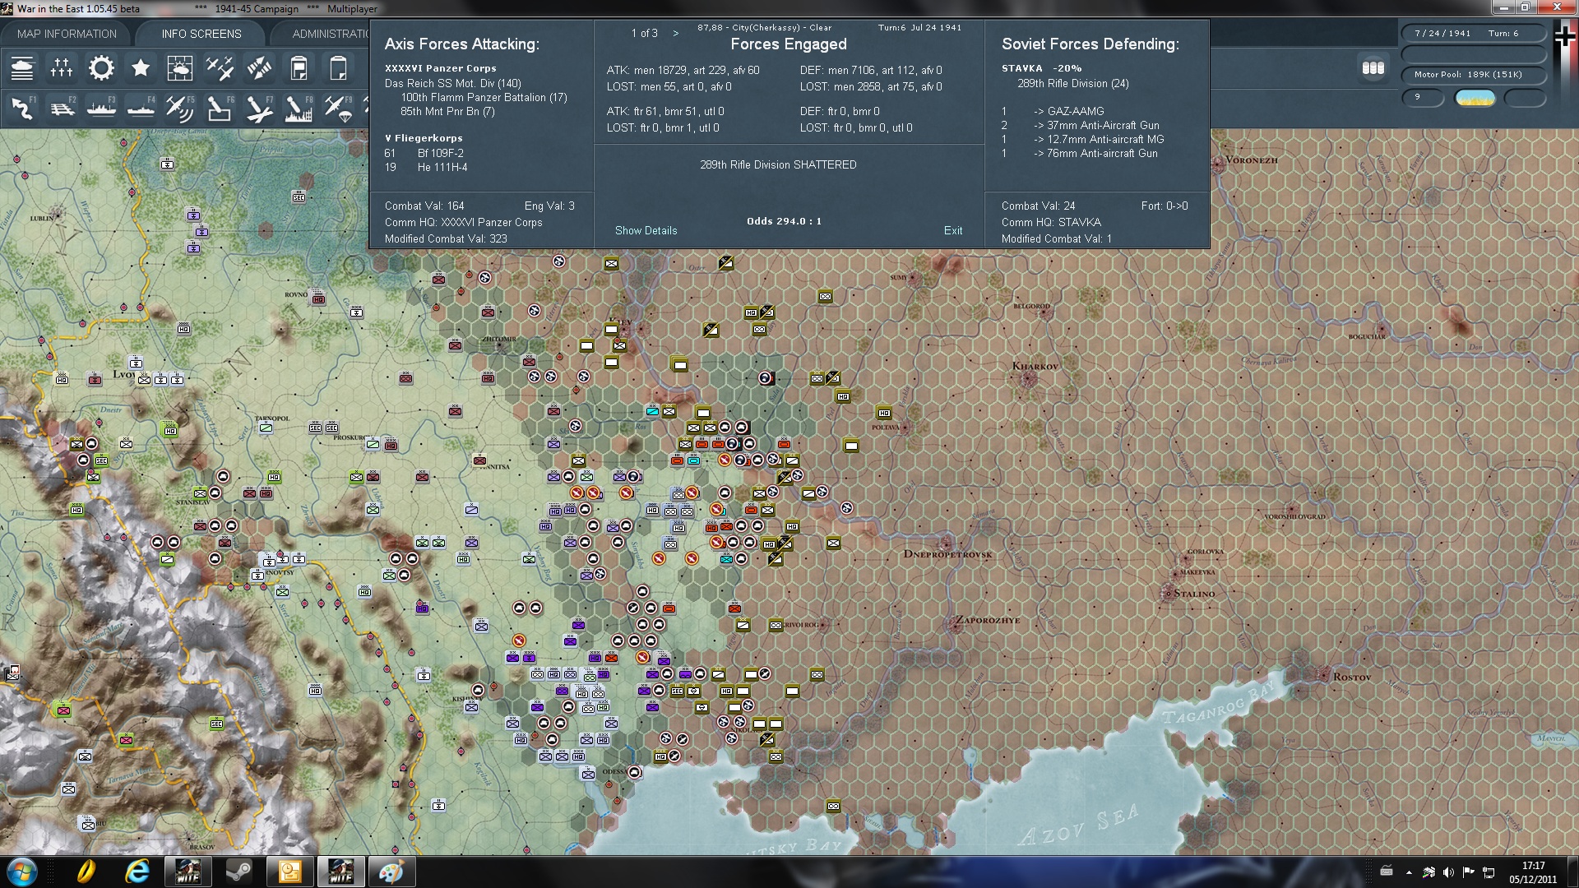
Task: Open the INFO SCREENS tab
Action: click(x=201, y=34)
